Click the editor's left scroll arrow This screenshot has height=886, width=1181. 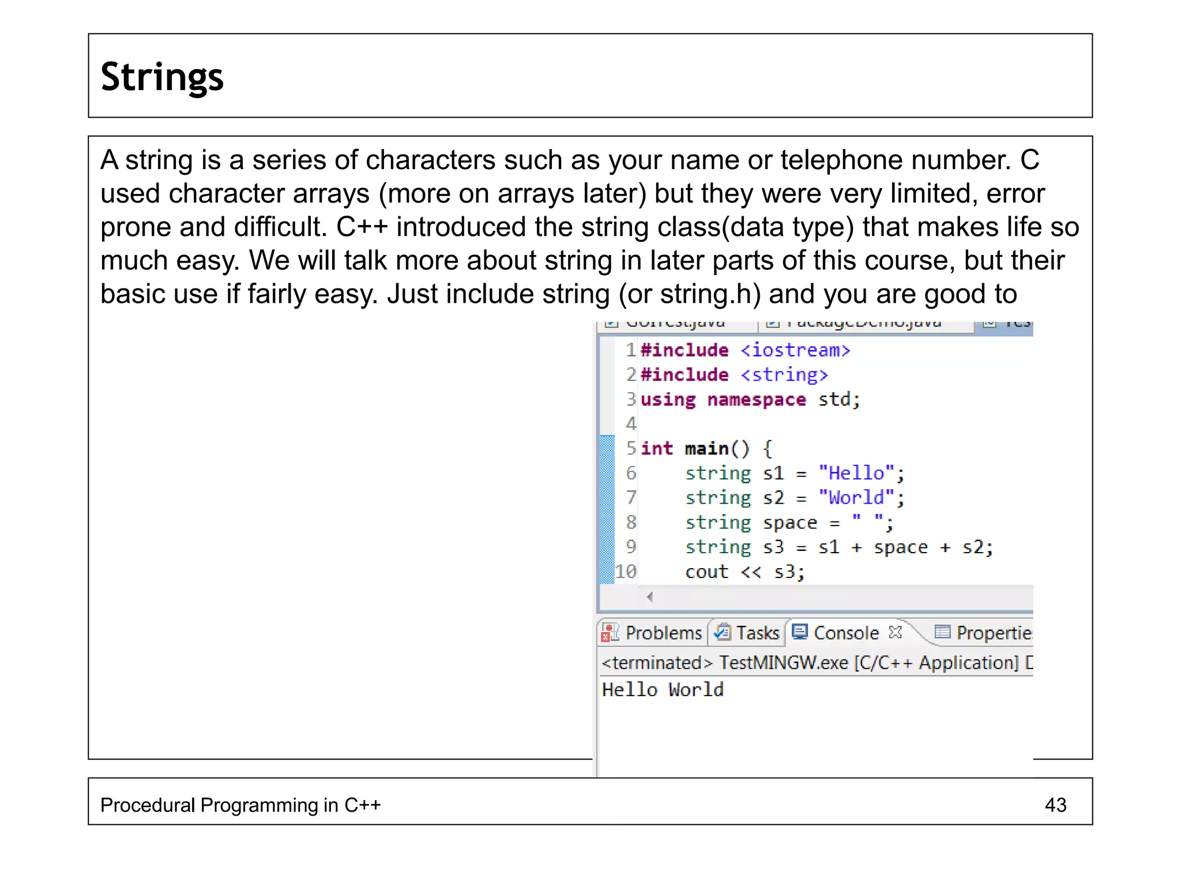(x=650, y=596)
